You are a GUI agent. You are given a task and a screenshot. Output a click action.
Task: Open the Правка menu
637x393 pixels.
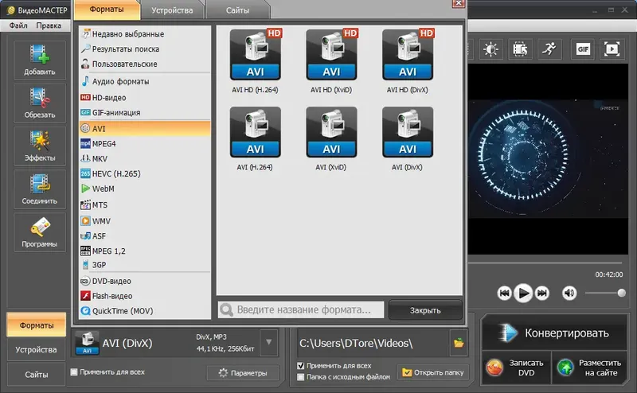point(49,25)
